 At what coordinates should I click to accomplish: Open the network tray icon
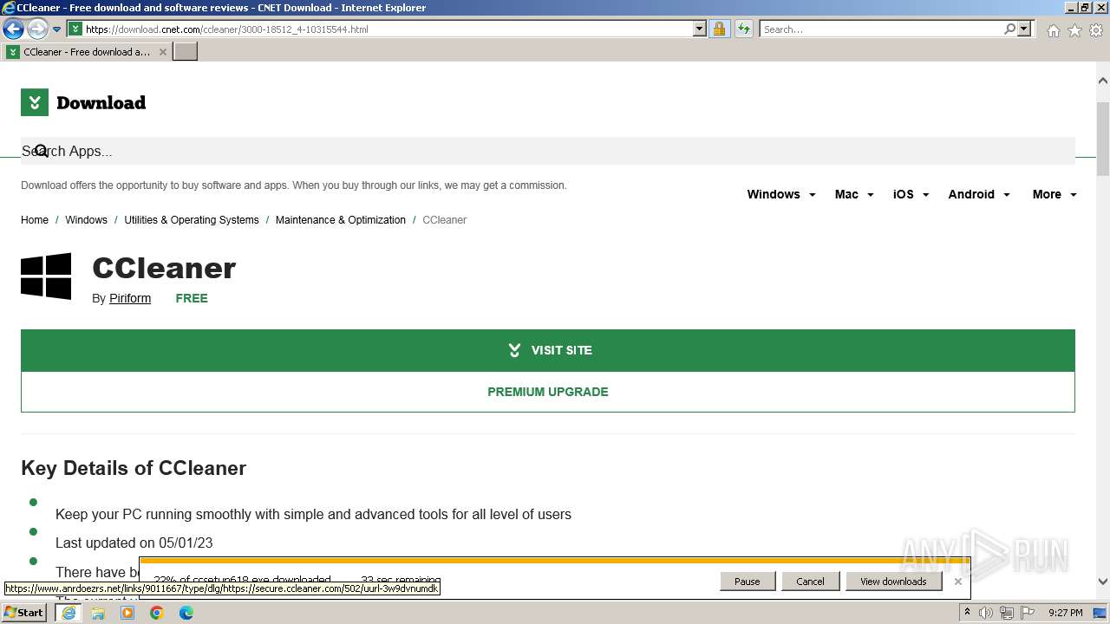[x=1007, y=613]
